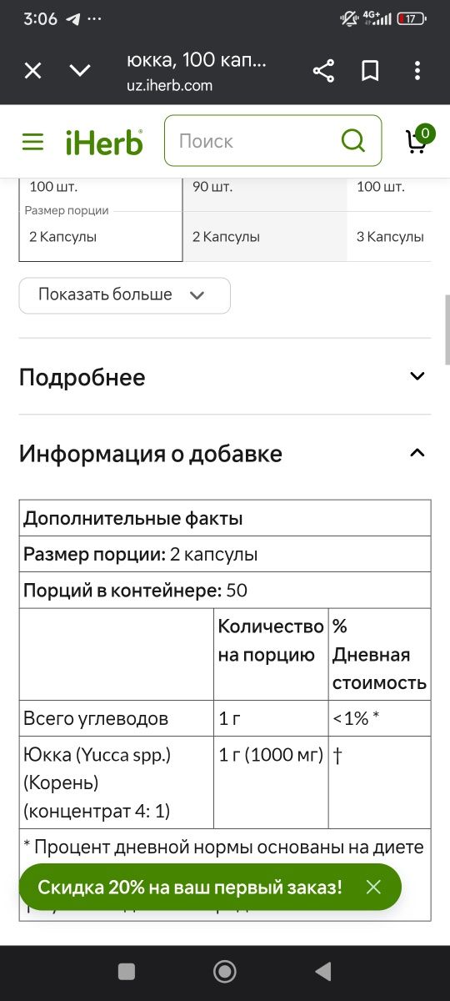The height and width of the screenshot is (1001, 450).
Task: Tap Android back navigation button
Action: (322, 971)
